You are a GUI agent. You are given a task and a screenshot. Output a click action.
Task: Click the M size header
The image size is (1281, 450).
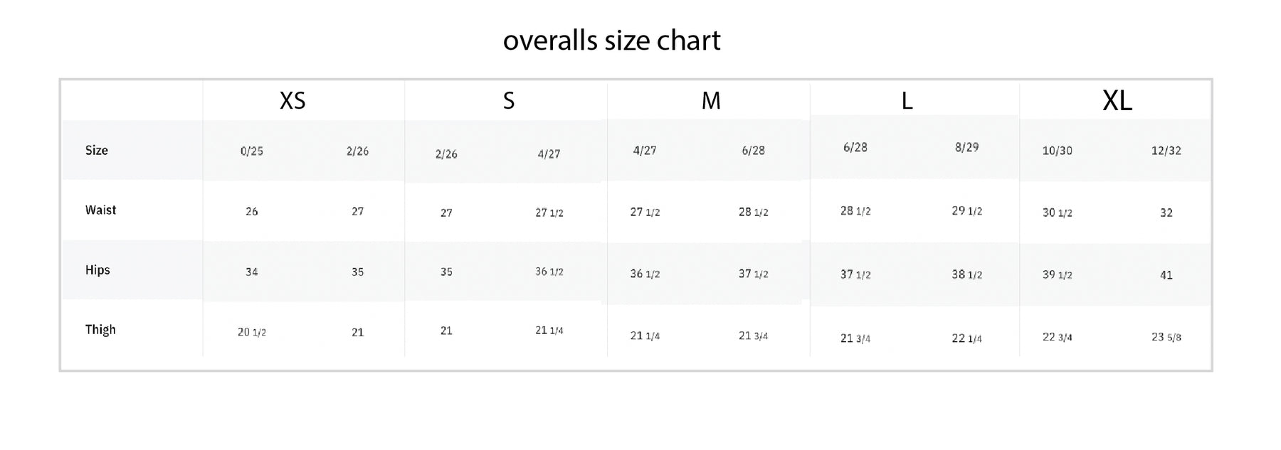coord(711,101)
